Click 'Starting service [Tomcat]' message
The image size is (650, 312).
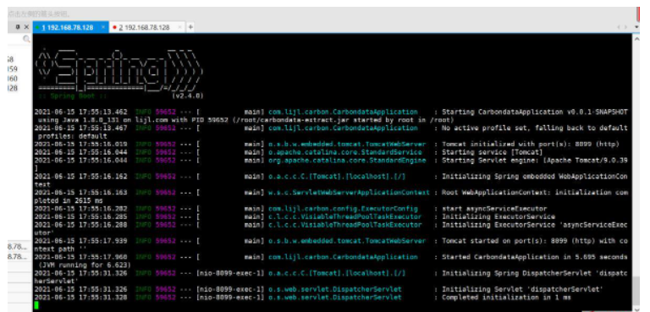point(492,152)
